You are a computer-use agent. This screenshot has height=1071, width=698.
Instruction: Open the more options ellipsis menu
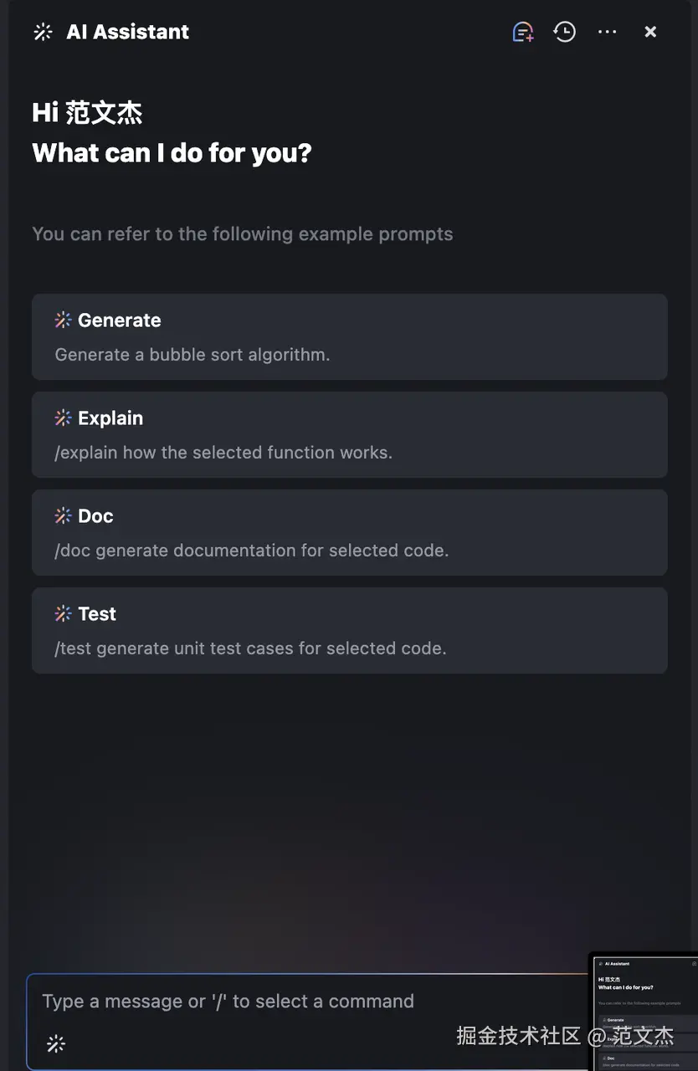point(607,32)
